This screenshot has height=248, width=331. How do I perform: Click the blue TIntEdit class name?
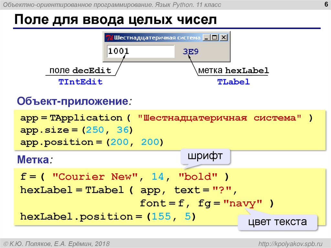click(x=80, y=82)
